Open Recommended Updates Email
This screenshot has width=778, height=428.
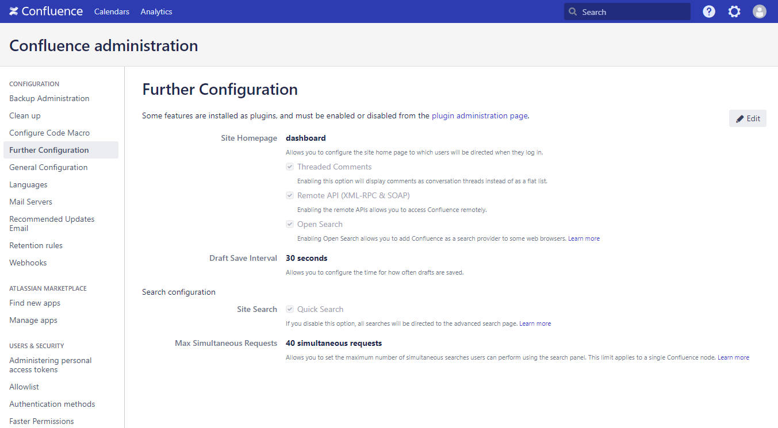click(52, 223)
